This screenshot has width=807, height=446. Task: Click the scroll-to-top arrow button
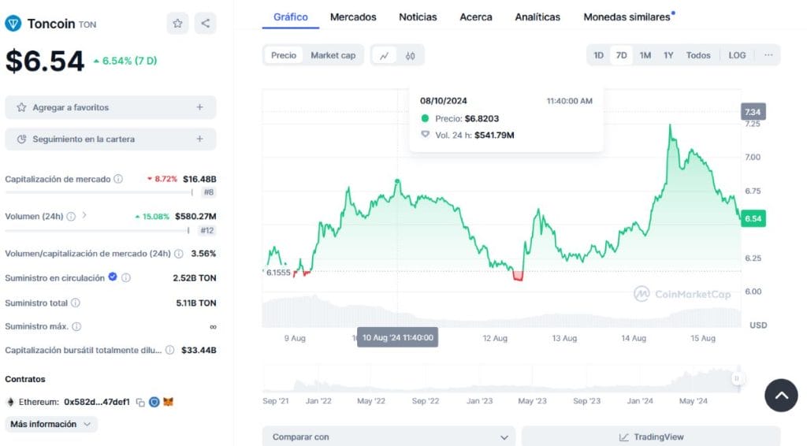(781, 395)
